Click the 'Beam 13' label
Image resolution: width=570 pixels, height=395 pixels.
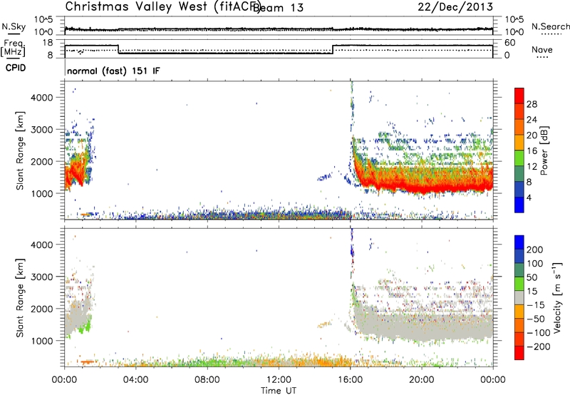click(x=279, y=8)
